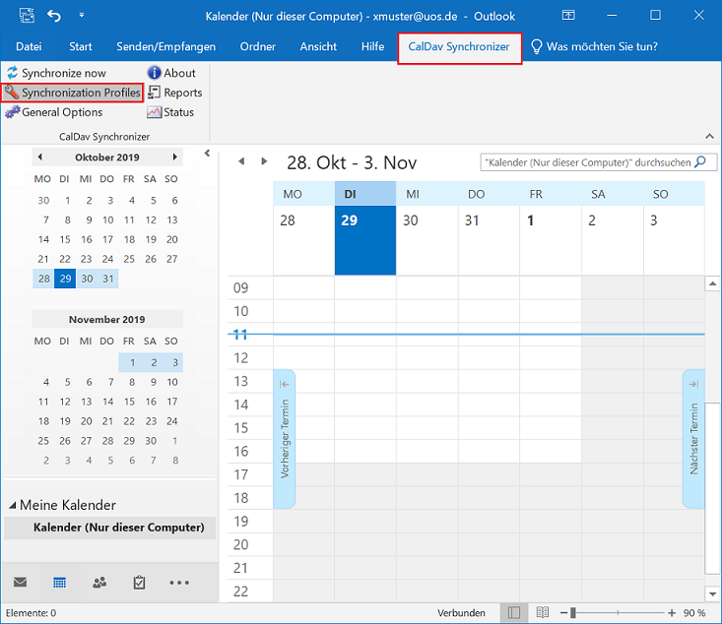This screenshot has width=722, height=624.
Task: Adjust the zoom slider in status bar
Action: click(573, 612)
